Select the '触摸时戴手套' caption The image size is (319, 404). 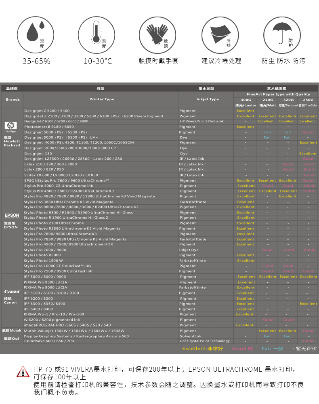coord(158,61)
